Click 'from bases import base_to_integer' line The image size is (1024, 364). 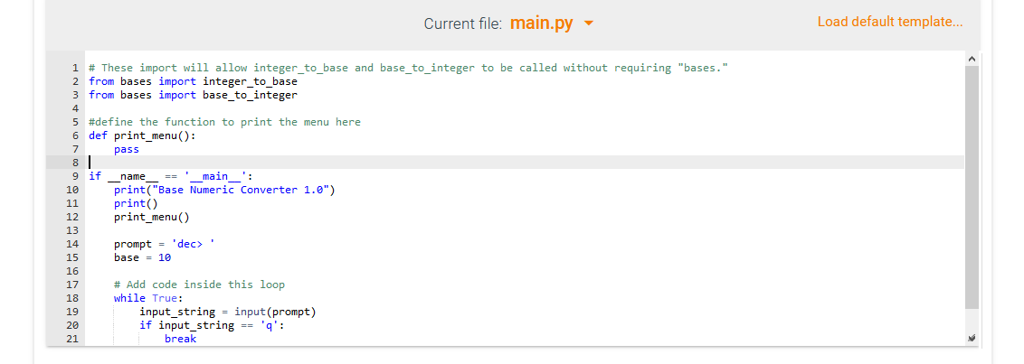point(193,95)
